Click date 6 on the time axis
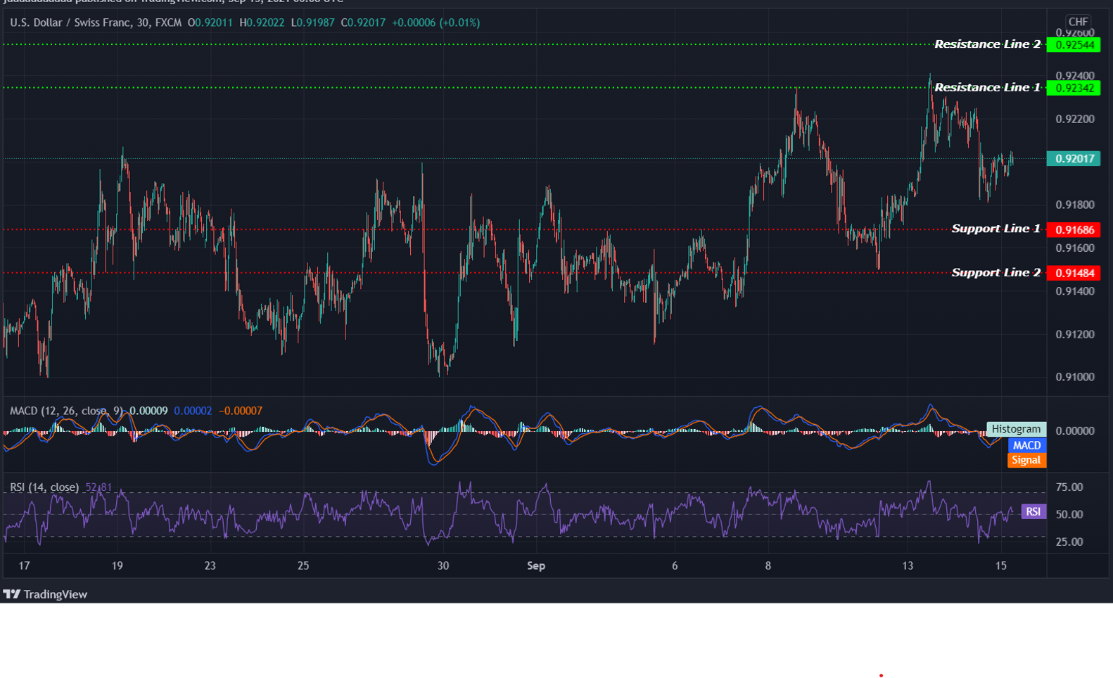The image size is (1113, 678). coord(675,565)
